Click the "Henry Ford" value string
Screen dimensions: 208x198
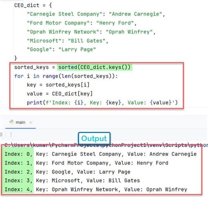click(x=115, y=23)
